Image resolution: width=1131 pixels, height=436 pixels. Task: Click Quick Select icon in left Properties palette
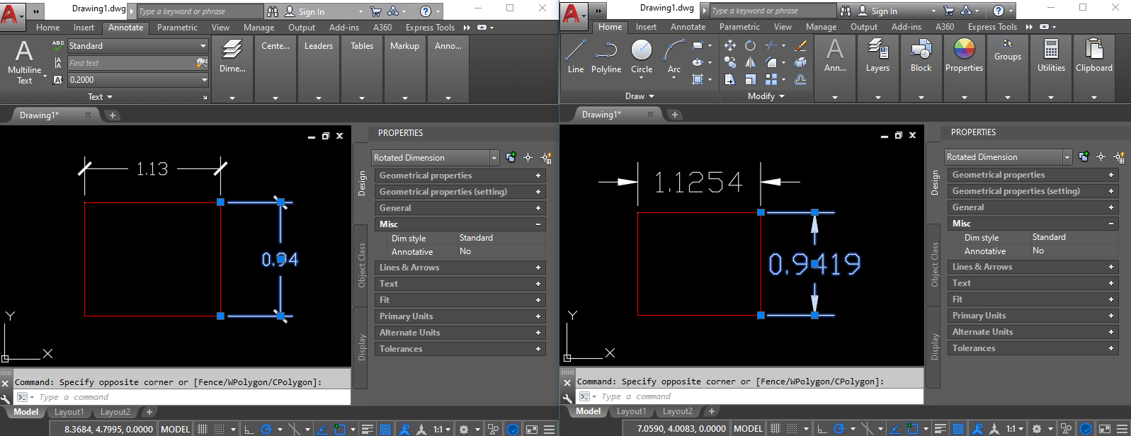pyautogui.click(x=546, y=158)
